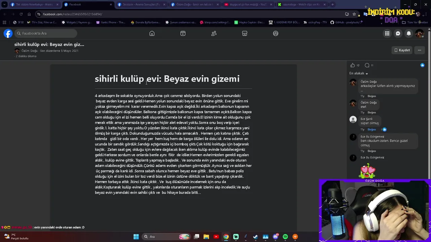Image resolution: width=431 pixels, height=242 pixels.
Task: Open weather widget showing 7°C Parçalı bulutlu
Action: pyautogui.click(x=16, y=237)
